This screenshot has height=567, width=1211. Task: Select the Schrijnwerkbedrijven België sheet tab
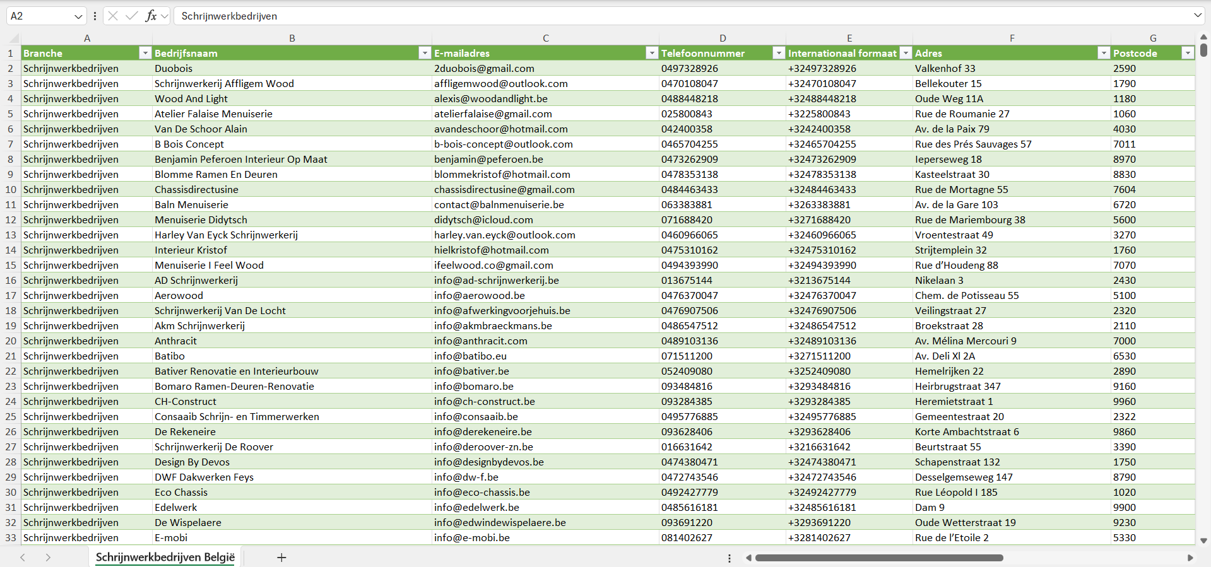point(165,558)
